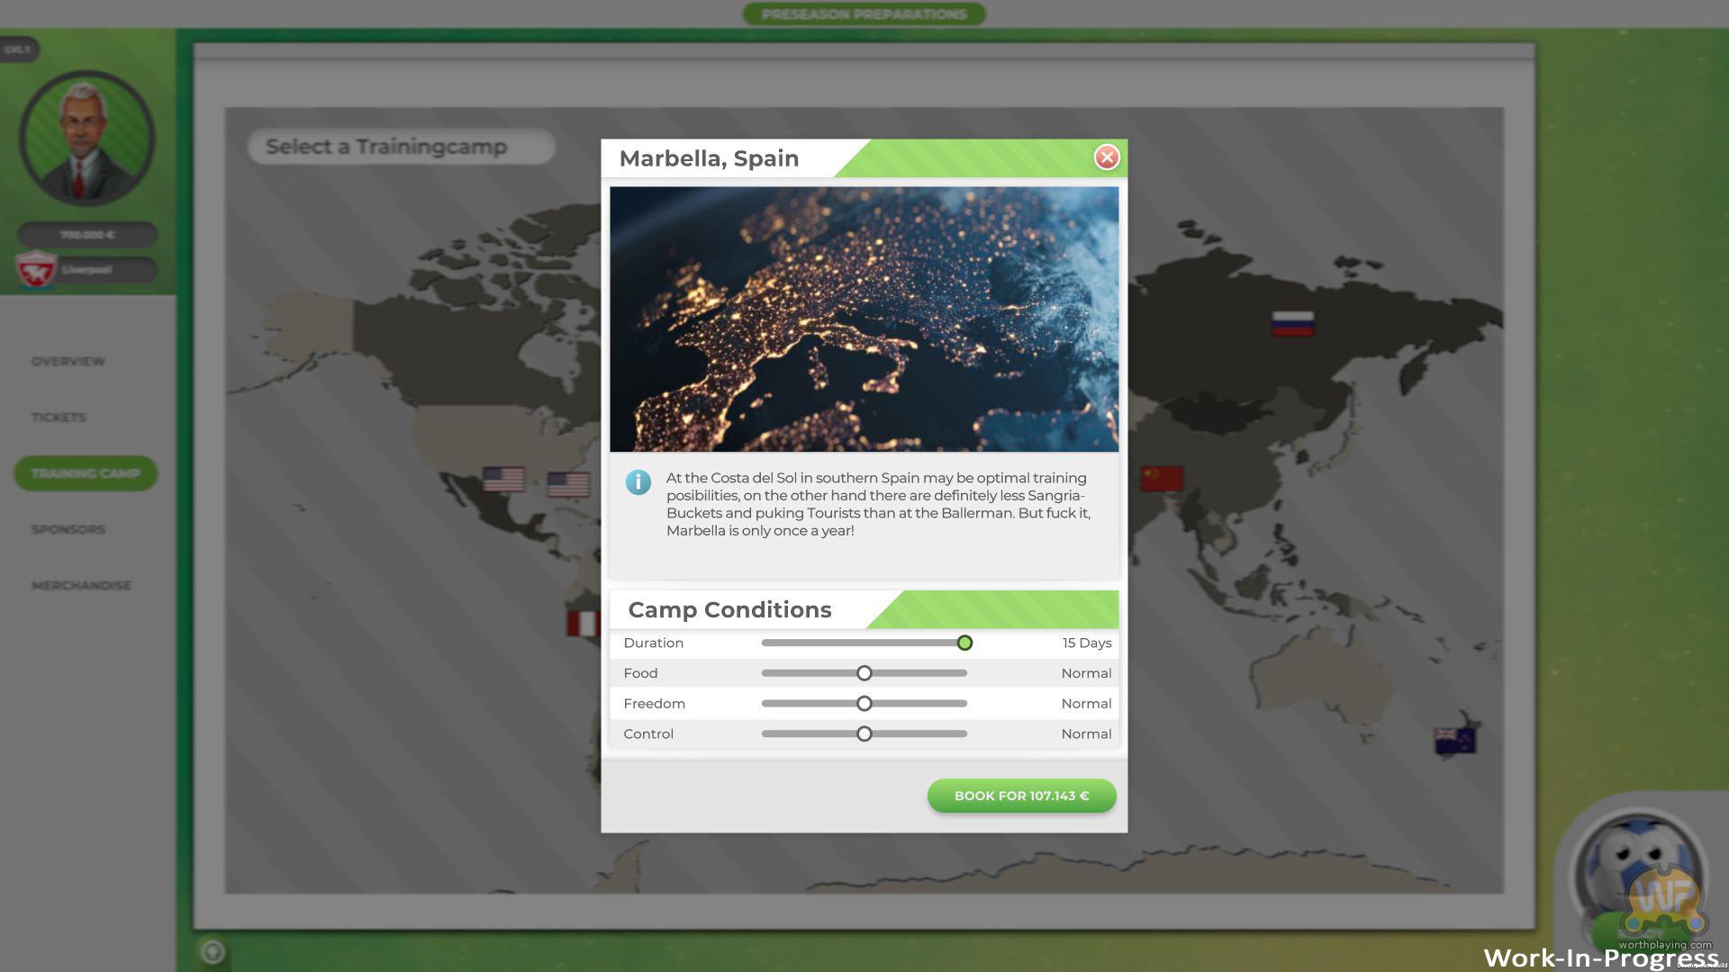Screen dimensions: 1729x972
Task: Click the Food slider handle
Action: click(864, 673)
